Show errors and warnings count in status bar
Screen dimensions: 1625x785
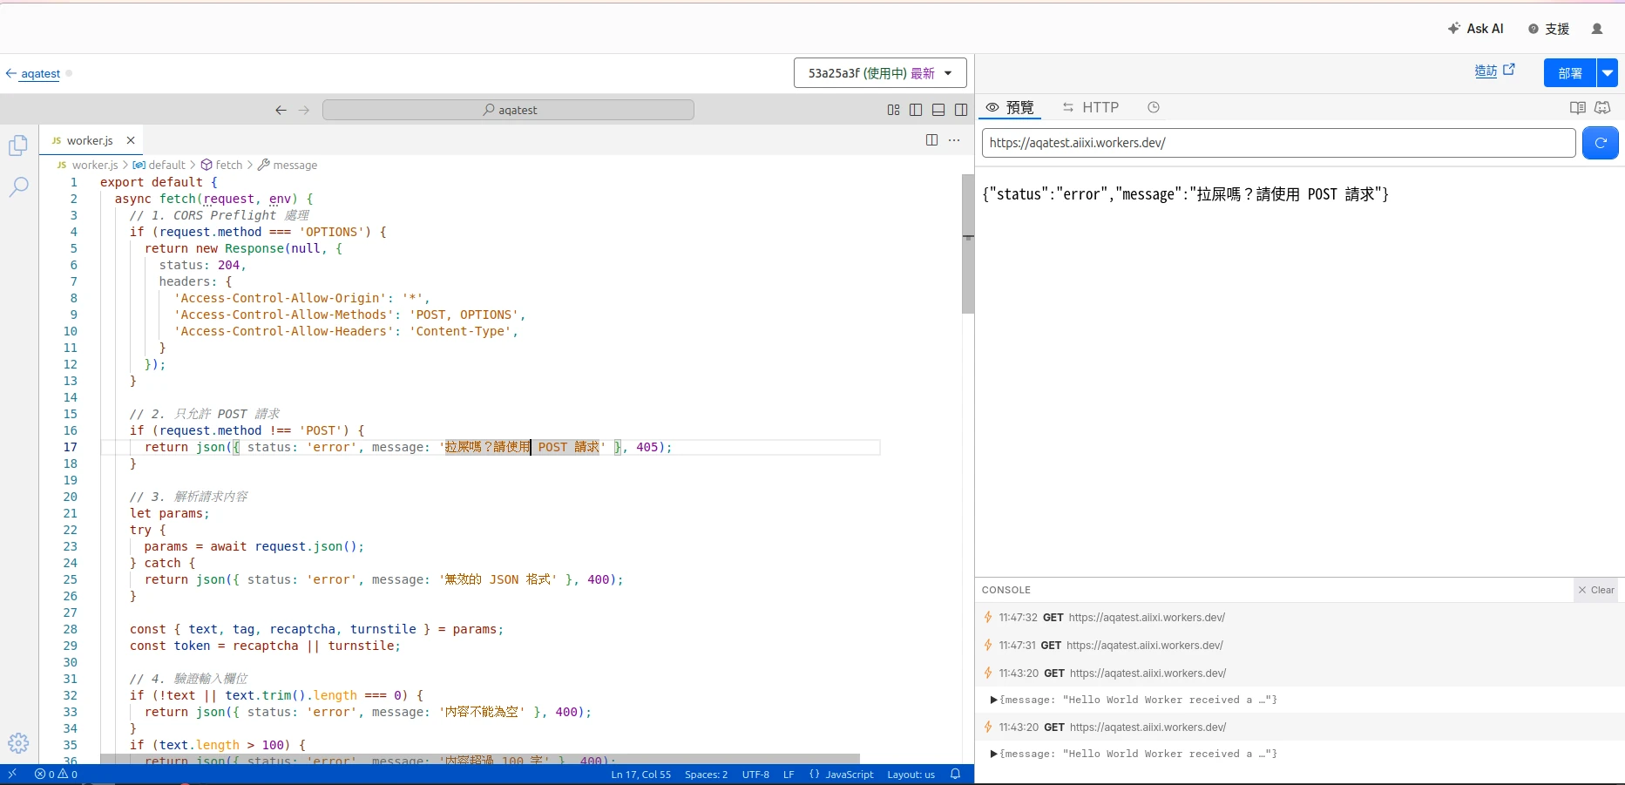pyautogui.click(x=57, y=774)
